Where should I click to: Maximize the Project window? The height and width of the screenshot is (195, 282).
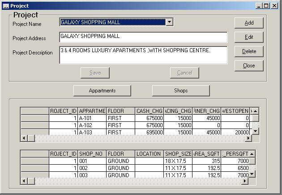click(267, 6)
